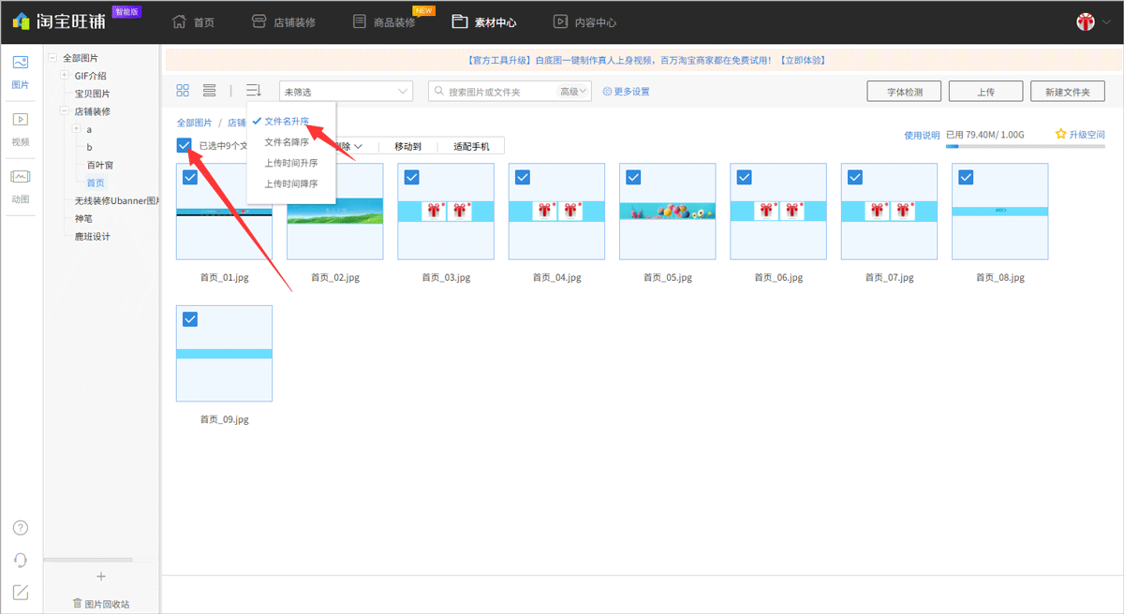Open the sort order icon
Screen dimensions: 1124x614
click(x=253, y=91)
